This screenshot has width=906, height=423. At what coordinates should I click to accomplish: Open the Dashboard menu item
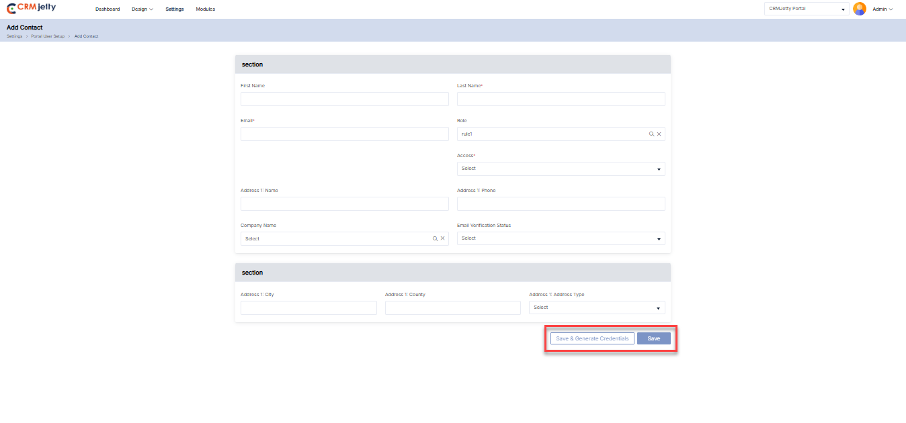click(108, 9)
